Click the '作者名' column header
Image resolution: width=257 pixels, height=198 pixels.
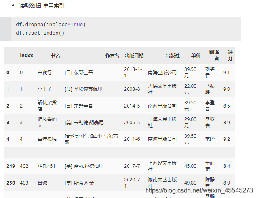pos(112,55)
